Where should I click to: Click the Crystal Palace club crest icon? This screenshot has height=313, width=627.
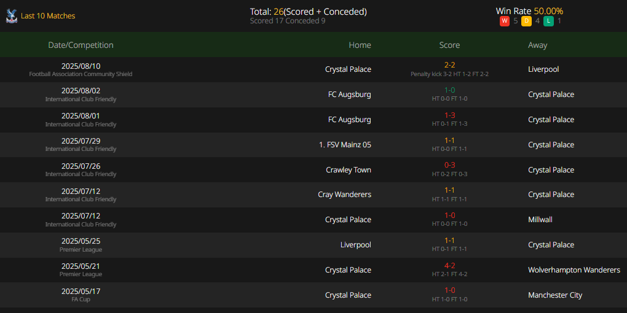[12, 16]
